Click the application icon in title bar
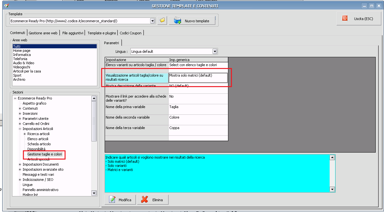Image resolution: width=384 pixels, height=212 pixels. (x=6, y=6)
